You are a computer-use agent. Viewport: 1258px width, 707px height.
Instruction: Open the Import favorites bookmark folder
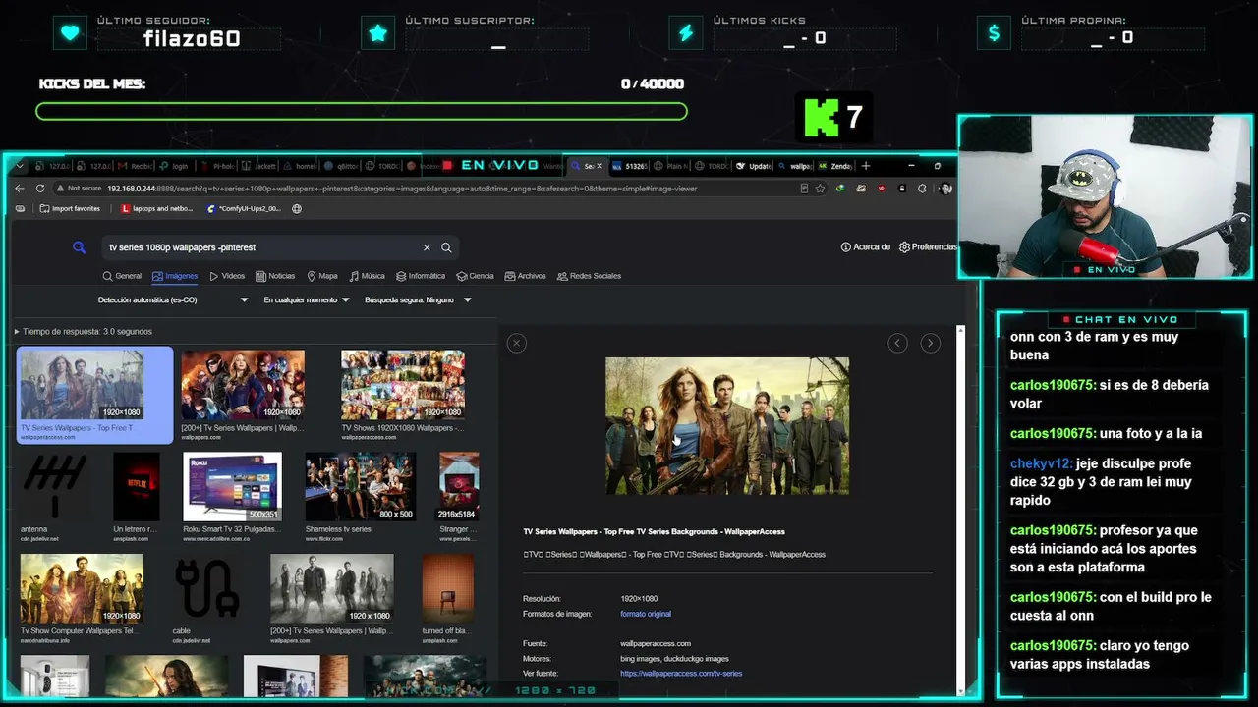click(70, 209)
